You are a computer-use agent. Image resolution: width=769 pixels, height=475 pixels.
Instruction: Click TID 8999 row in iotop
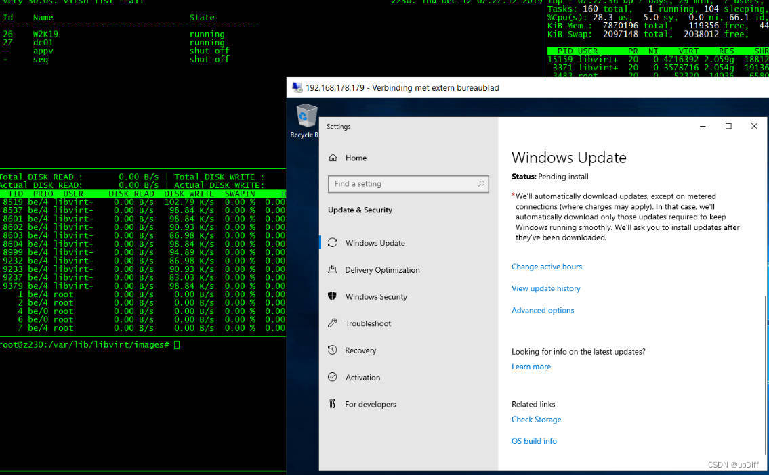click(143, 252)
